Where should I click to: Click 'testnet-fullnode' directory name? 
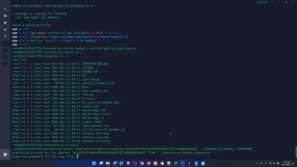click(x=95, y=134)
